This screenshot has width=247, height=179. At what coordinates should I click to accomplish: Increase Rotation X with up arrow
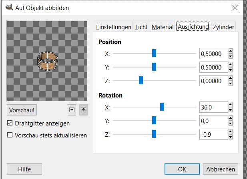coord(231,105)
